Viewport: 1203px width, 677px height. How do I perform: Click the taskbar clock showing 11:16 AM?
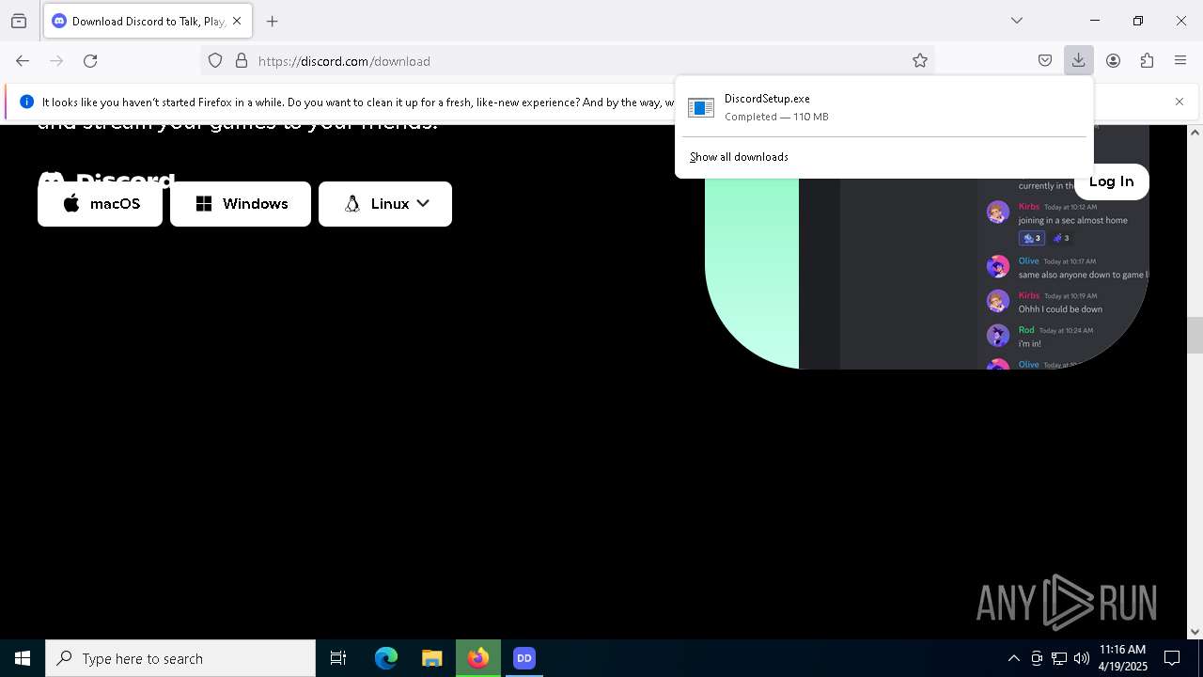coord(1123,658)
